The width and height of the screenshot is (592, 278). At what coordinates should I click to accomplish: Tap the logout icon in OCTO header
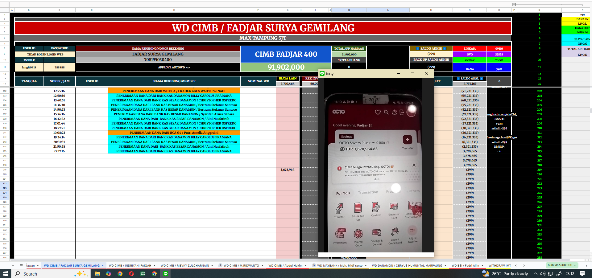click(x=402, y=112)
